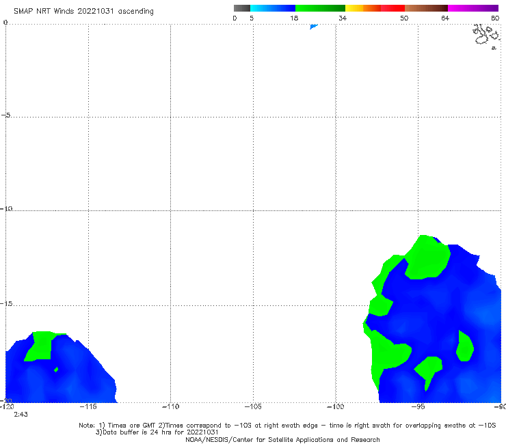Click the '64' colorbar scale label
The width and height of the screenshot is (506, 444).
[x=445, y=18]
